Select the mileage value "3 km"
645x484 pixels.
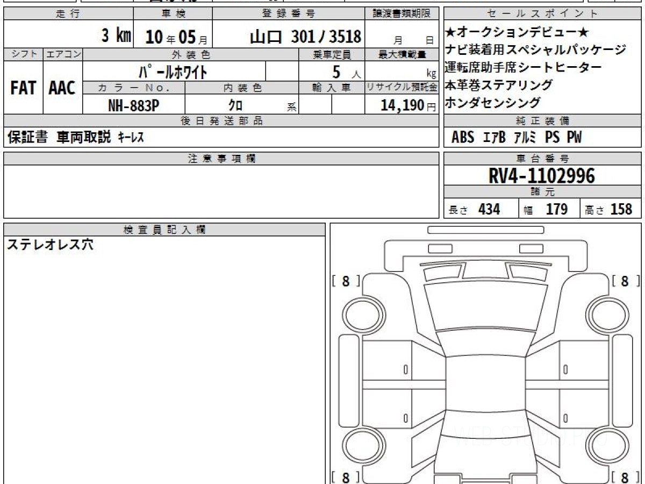point(116,36)
